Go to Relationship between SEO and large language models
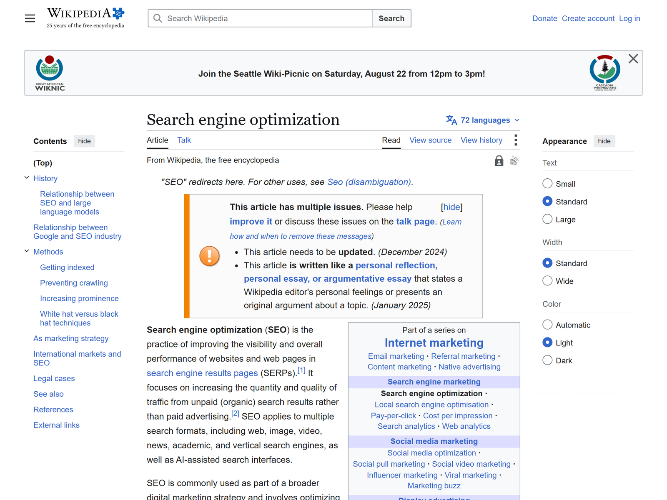 coord(77,203)
